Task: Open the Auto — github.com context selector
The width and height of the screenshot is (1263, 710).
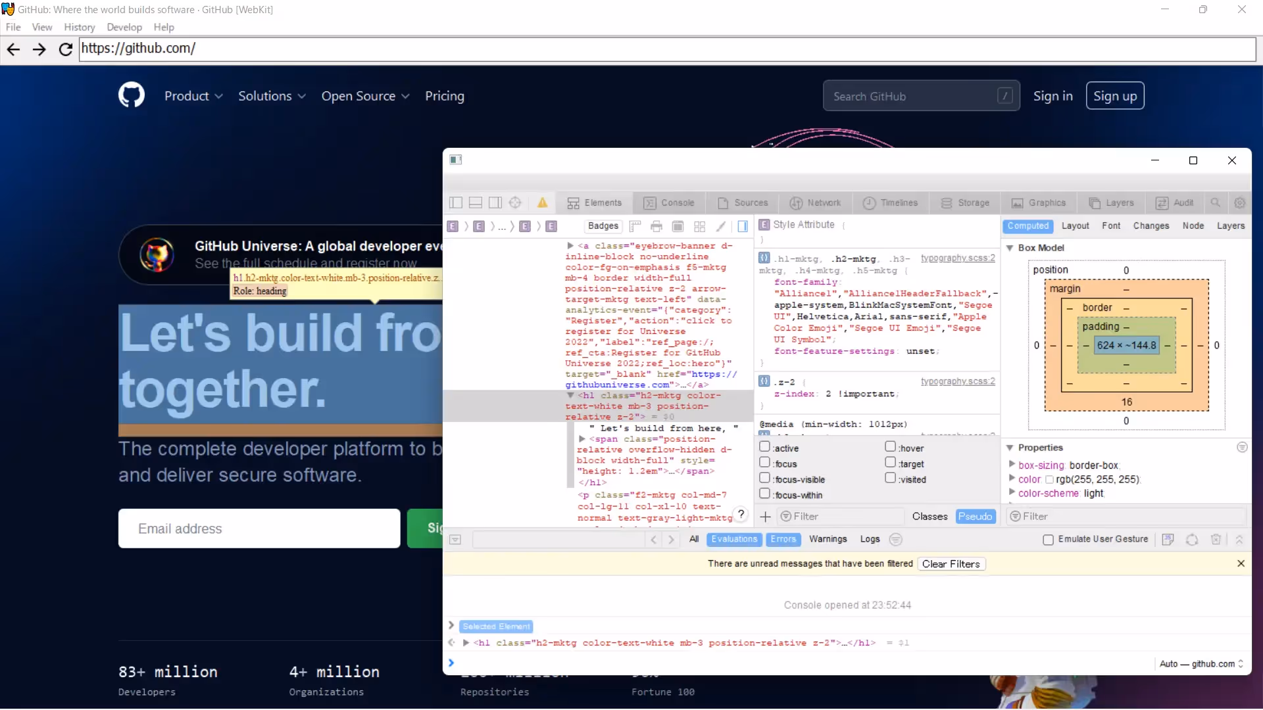Action: (1202, 664)
